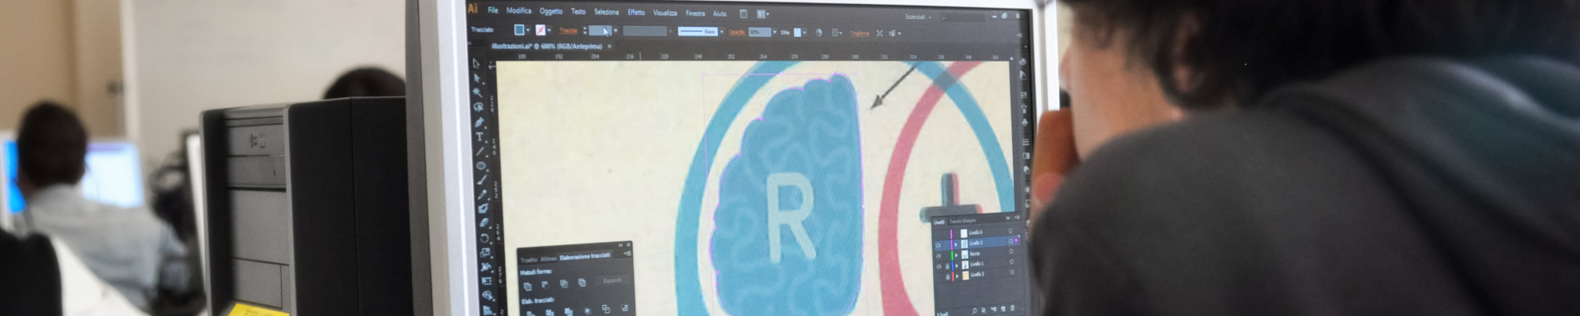The image size is (1580, 316).
Task: Open the arrange documents dropdown
Action: 762,13
